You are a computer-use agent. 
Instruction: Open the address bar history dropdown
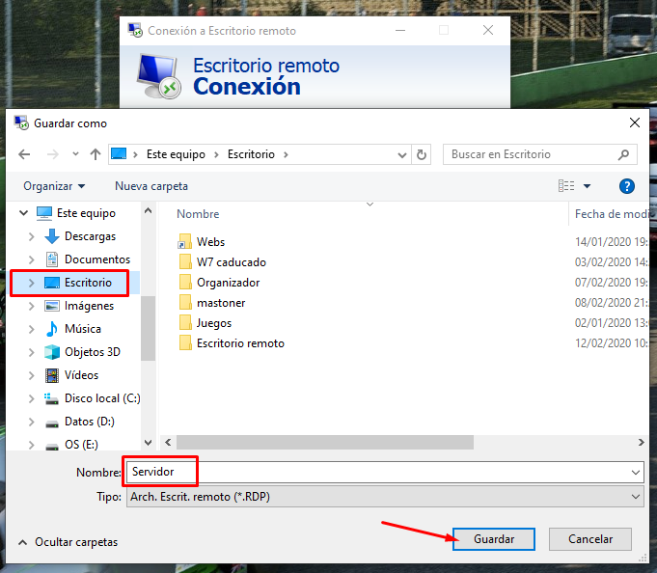402,154
